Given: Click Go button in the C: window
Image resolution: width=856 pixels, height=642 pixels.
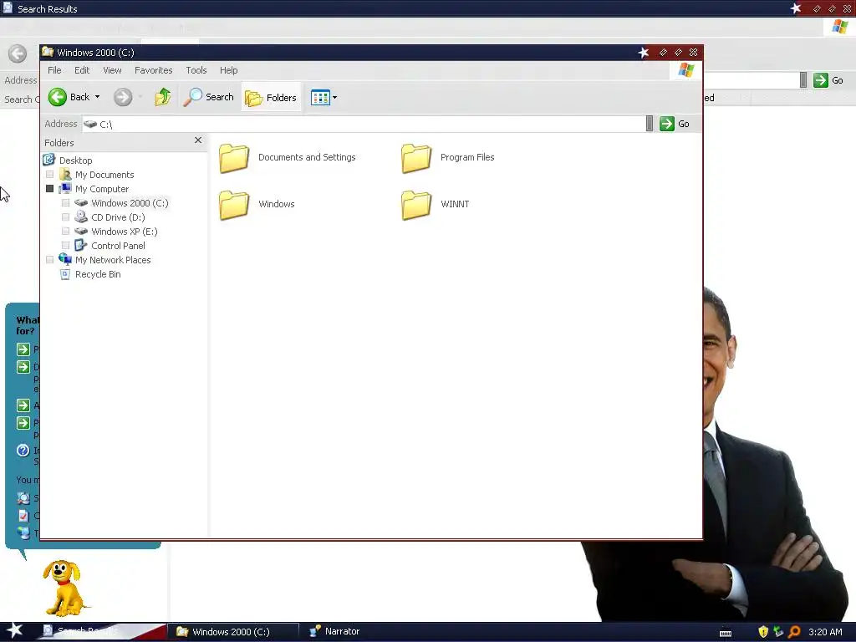Looking at the screenshot, I should (x=675, y=124).
